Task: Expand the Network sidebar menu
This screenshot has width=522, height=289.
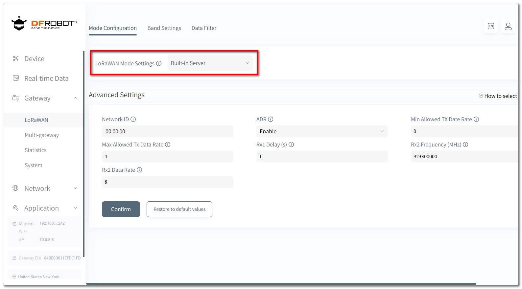Action: [45, 189]
